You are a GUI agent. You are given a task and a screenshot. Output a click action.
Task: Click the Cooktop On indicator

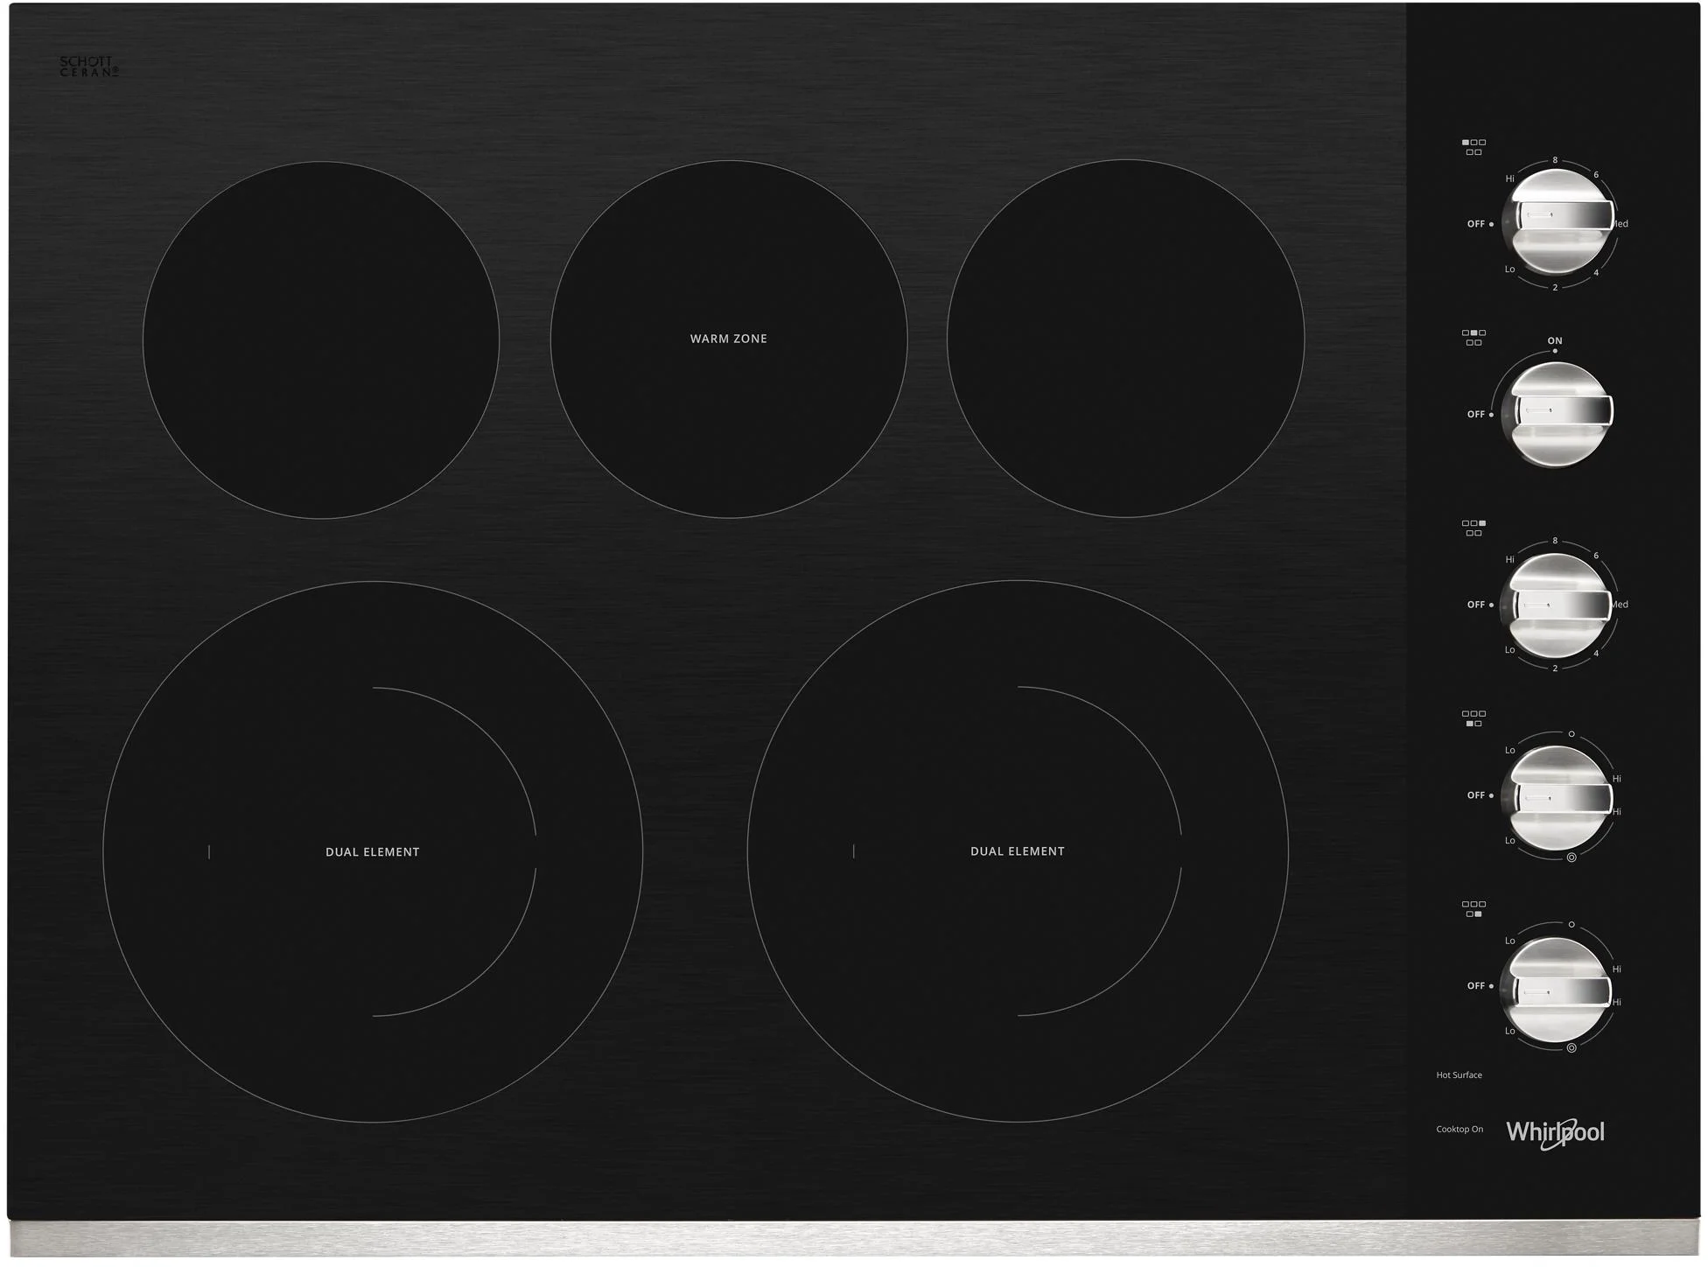1462,1129
